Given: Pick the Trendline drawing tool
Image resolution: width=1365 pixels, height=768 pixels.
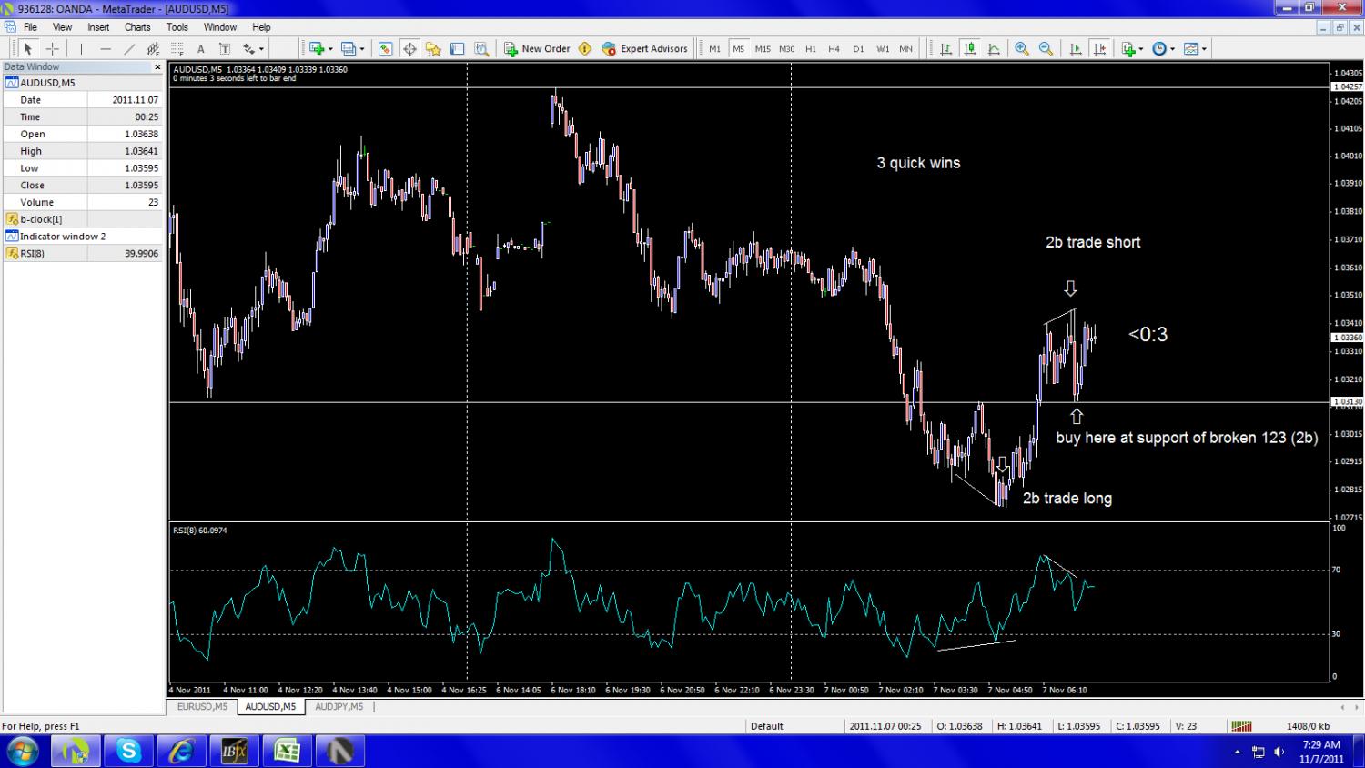Looking at the screenshot, I should tap(129, 48).
